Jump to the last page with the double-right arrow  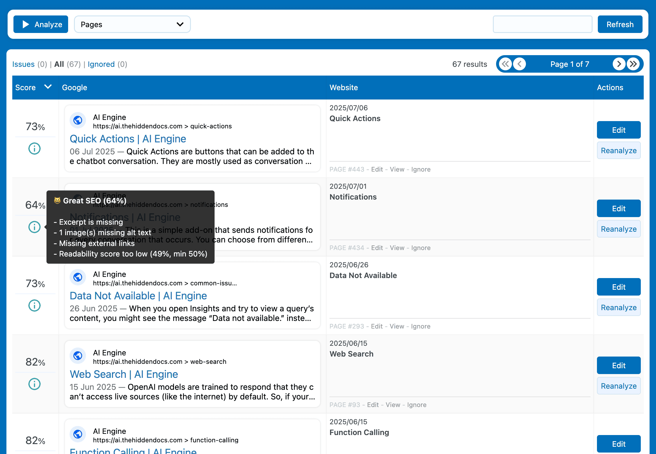633,64
